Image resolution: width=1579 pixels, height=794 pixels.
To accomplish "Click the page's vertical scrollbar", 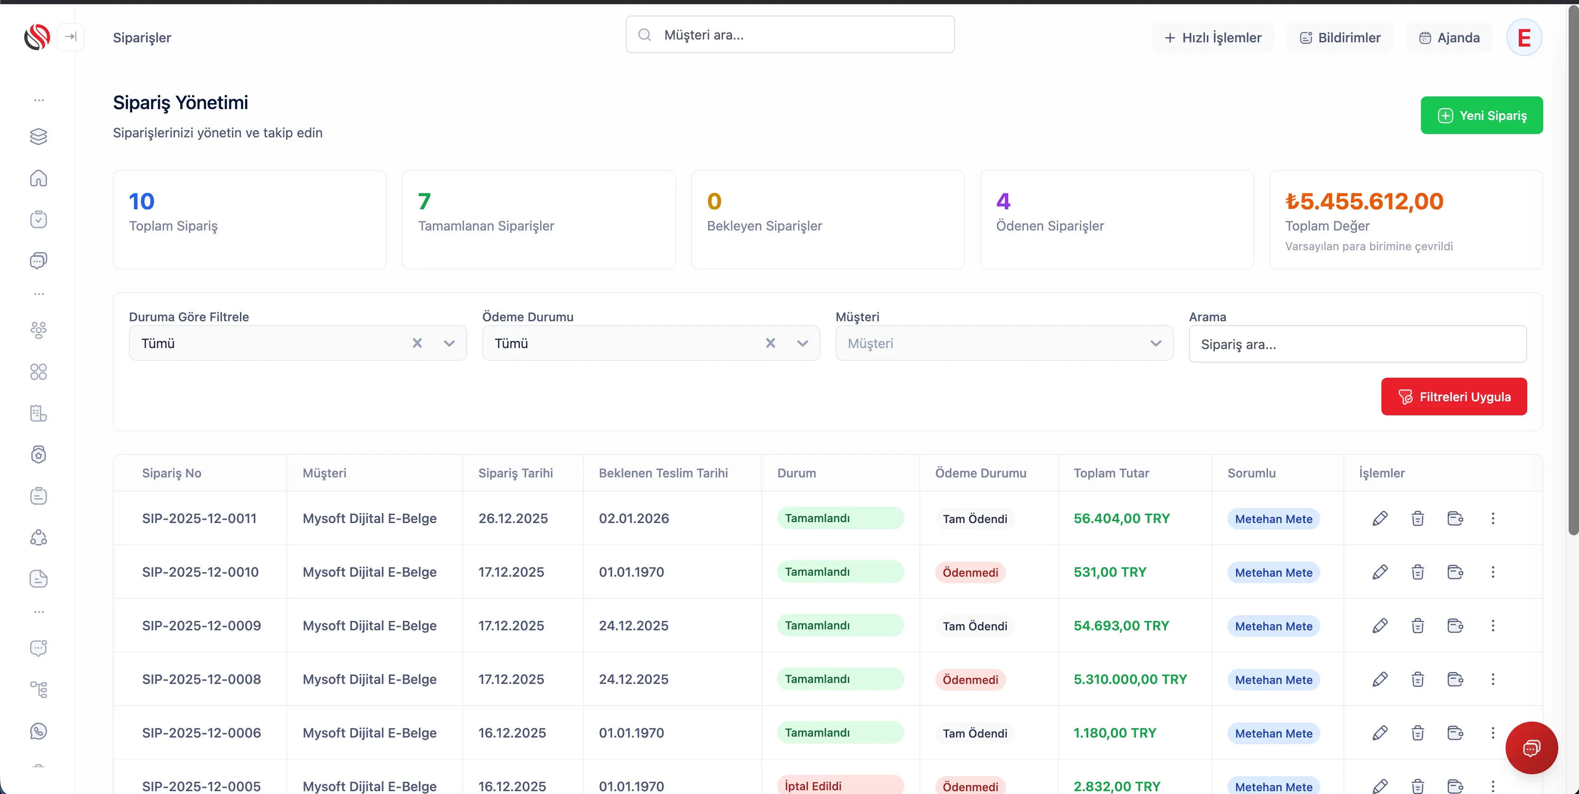I will coord(1573,270).
